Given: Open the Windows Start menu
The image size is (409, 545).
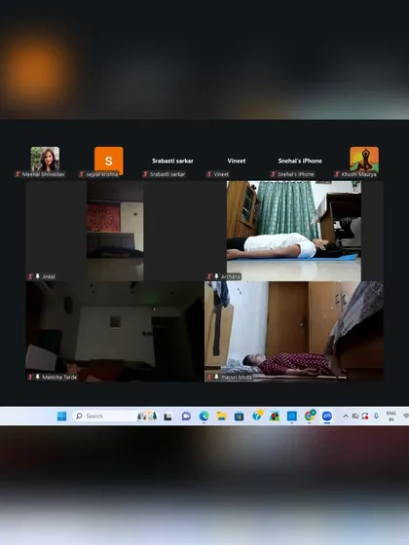Looking at the screenshot, I should click(x=61, y=417).
